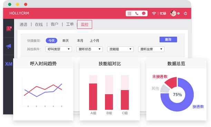
Task: Open the chat message bubble icon
Action: click(x=144, y=13)
